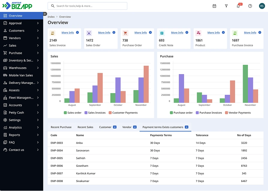Open the filter funnel icon

[x=226, y=6]
